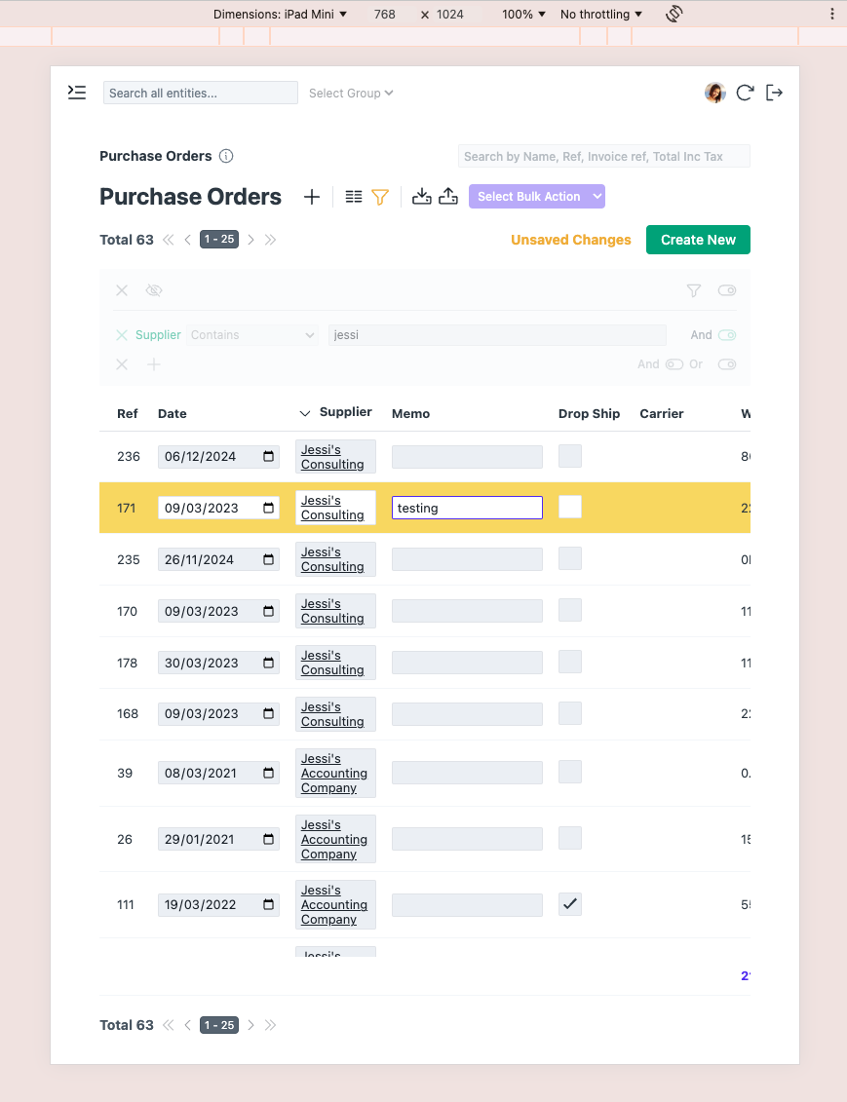Image resolution: width=847 pixels, height=1102 pixels.
Task: Create a new purchase order with the plus icon
Action: [312, 196]
